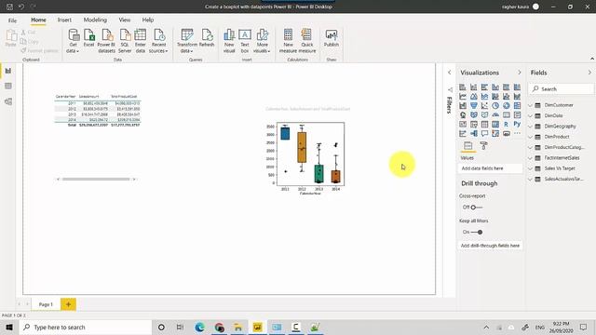
Task: Select the Python visual icon
Action: pyautogui.click(x=517, y=124)
